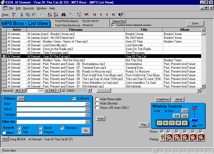Click the pause button in WinAmp Controls

172,123
